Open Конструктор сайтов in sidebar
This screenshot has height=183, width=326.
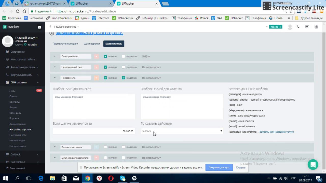coord(23,59)
